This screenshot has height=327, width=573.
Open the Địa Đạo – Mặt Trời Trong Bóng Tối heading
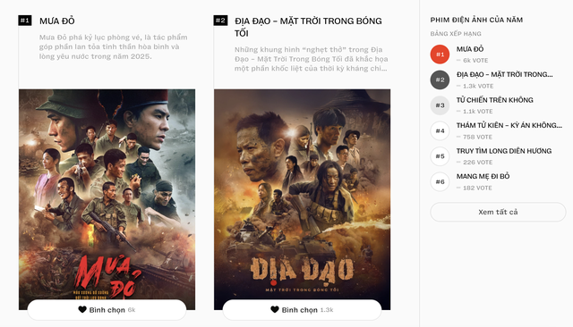308,27
